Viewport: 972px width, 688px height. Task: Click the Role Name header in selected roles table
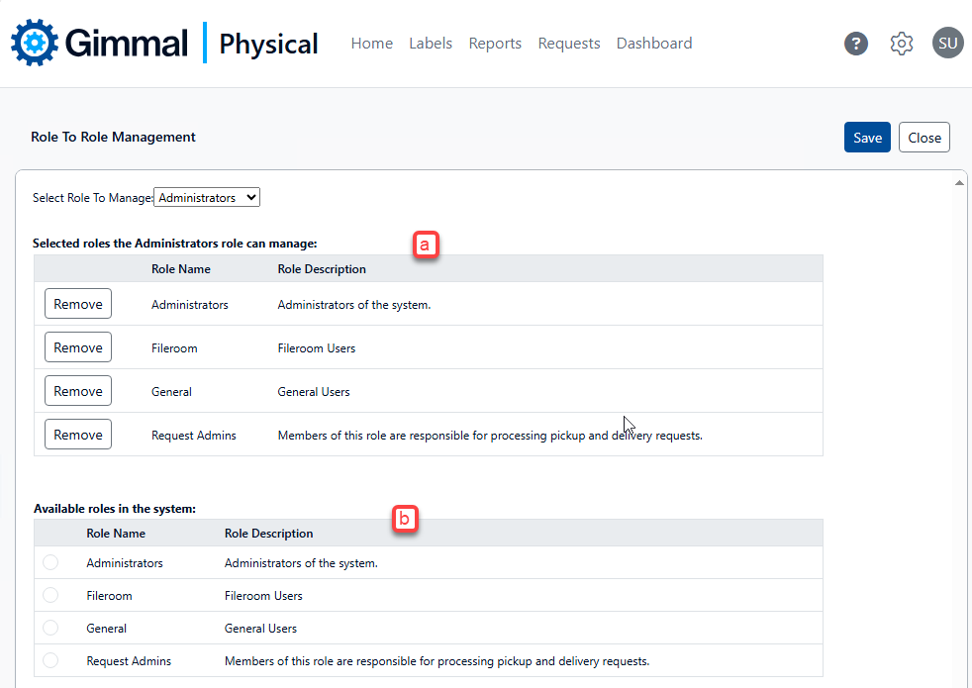(181, 269)
